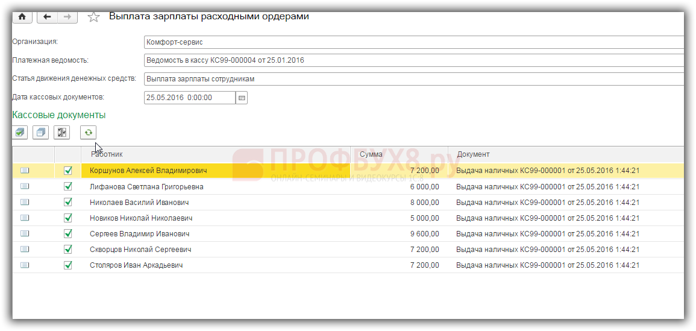Click the uncheck all rows toolbar icon
696x331 pixels.
tap(40, 133)
